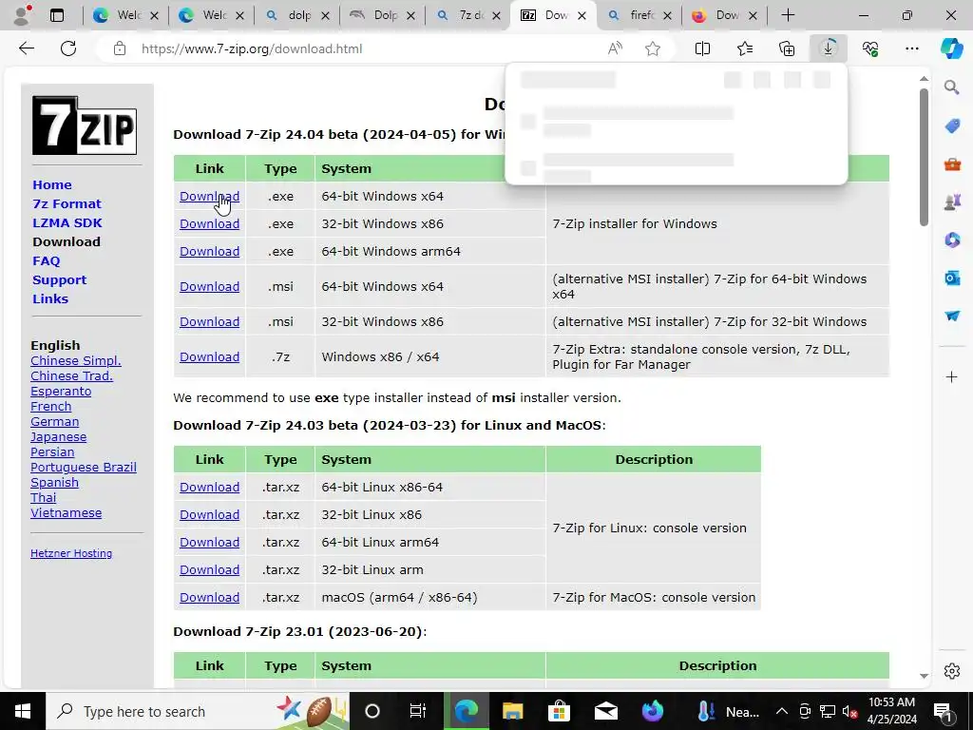Download the 64-bit Windows x64 msi
973x730 pixels.
pyautogui.click(x=209, y=286)
